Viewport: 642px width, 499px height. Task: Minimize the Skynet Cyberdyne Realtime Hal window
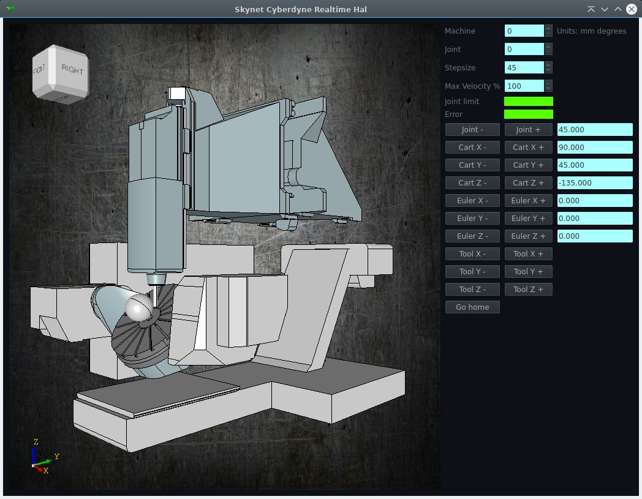(605, 9)
